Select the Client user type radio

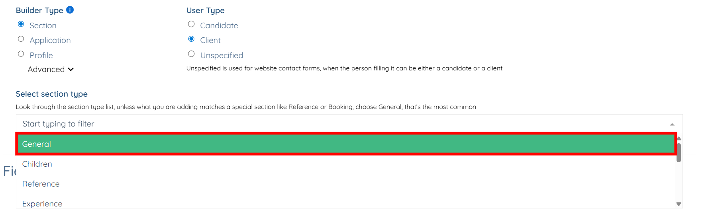[x=191, y=39]
